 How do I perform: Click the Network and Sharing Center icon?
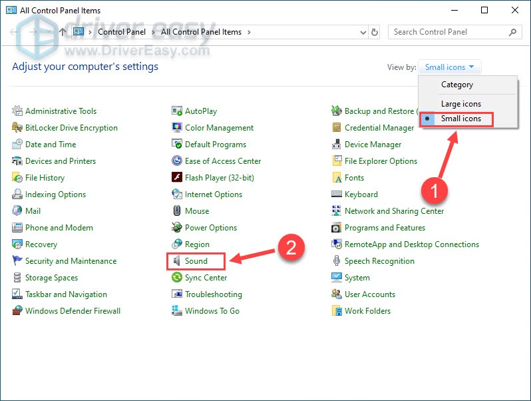(x=337, y=211)
